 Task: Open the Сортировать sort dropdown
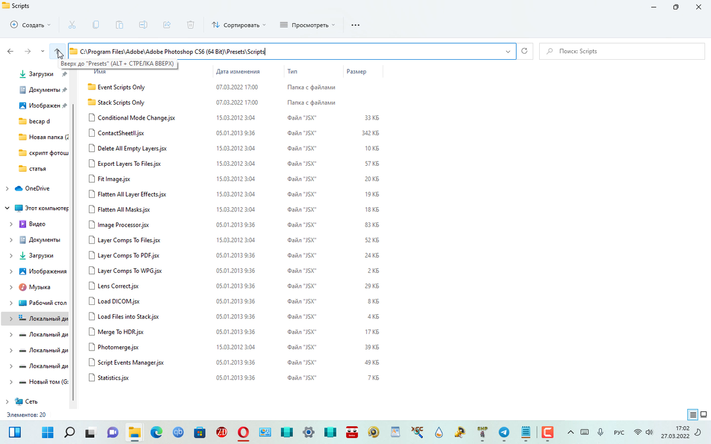click(x=239, y=25)
